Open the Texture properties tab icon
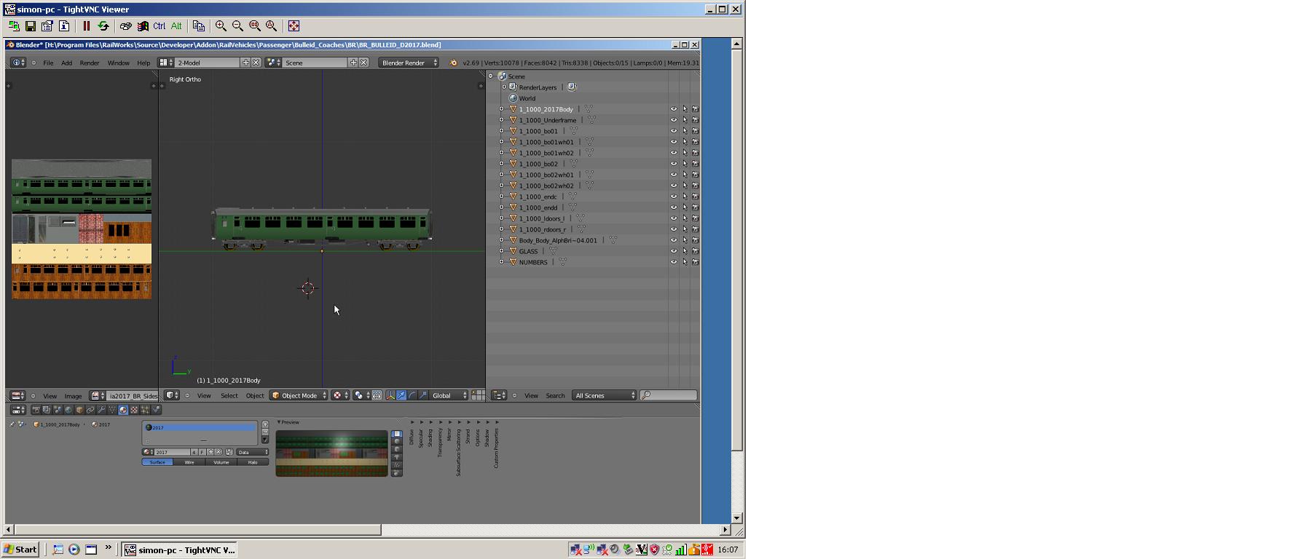 click(x=134, y=410)
